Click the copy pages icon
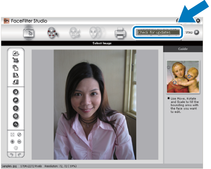 (x=15, y=68)
